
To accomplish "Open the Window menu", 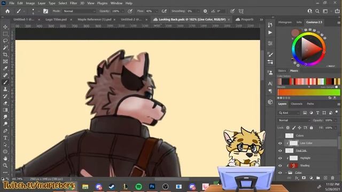I will pos(116,3).
